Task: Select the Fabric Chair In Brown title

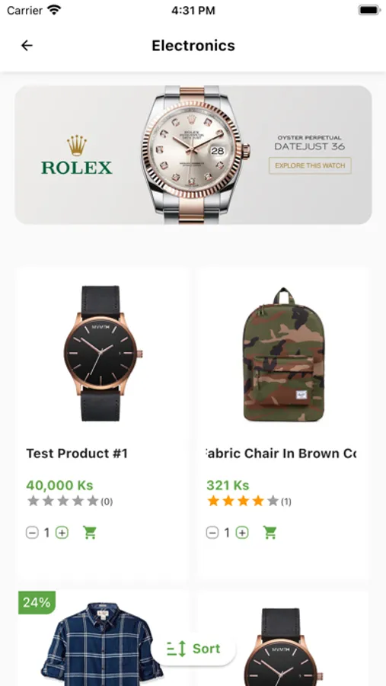Action: 281,454
